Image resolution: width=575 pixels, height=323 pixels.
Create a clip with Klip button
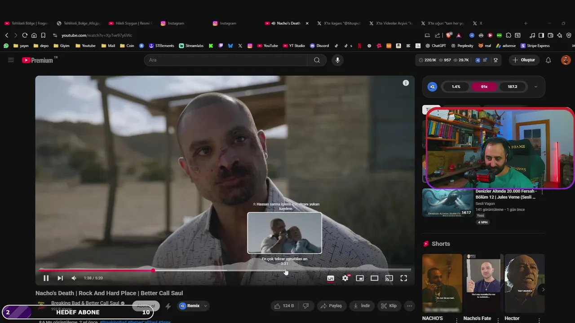pos(389,306)
